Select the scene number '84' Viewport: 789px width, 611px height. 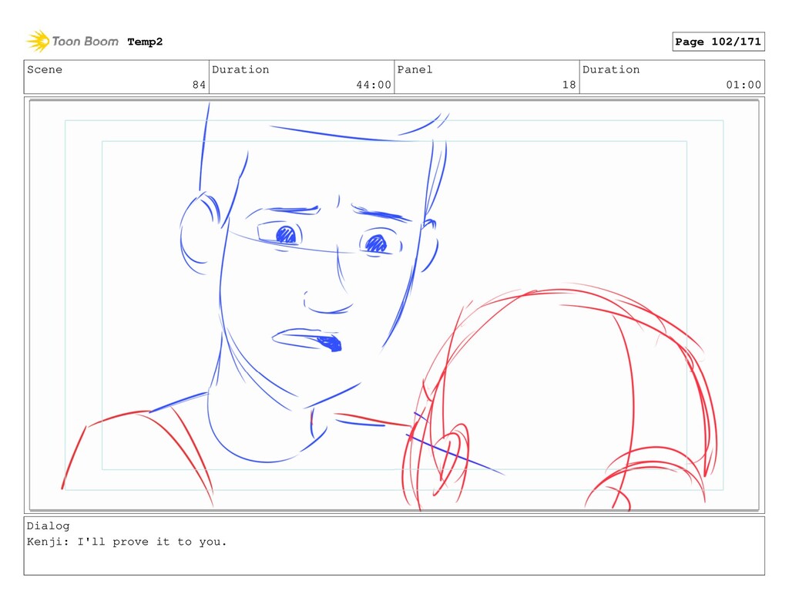199,85
